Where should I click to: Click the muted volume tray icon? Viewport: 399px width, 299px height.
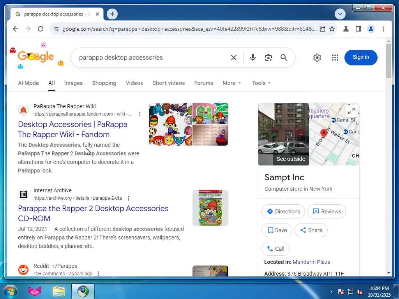(x=360, y=292)
